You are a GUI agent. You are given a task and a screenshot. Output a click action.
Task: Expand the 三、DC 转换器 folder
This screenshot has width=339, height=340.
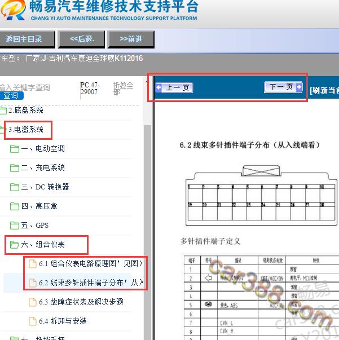click(45, 187)
